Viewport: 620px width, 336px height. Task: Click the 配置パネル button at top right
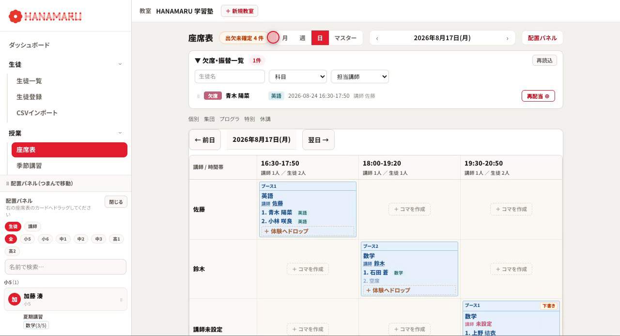[542, 38]
